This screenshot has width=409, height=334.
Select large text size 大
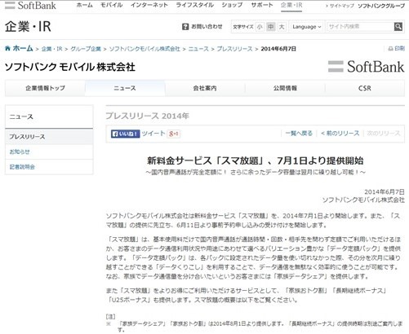pyautogui.click(x=282, y=27)
